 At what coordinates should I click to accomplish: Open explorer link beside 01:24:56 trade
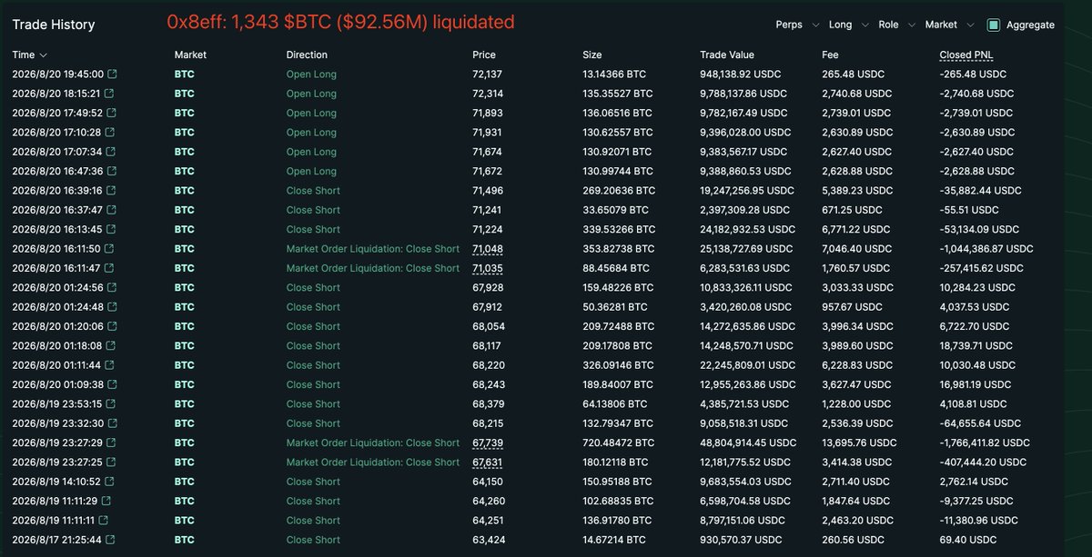[110, 287]
